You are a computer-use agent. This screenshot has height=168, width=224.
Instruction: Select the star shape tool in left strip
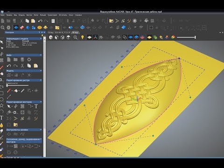click(1, 105)
